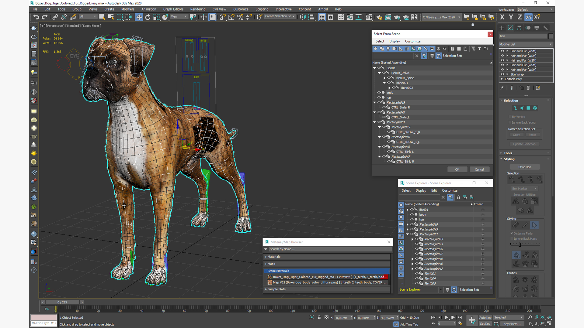Select Polygon sub-object level in Selection rollout
The image size is (584, 328).
(528, 108)
